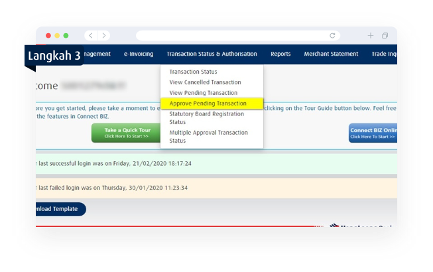Click the Connect BIZ Online button
The image size is (433, 272).
point(373,133)
